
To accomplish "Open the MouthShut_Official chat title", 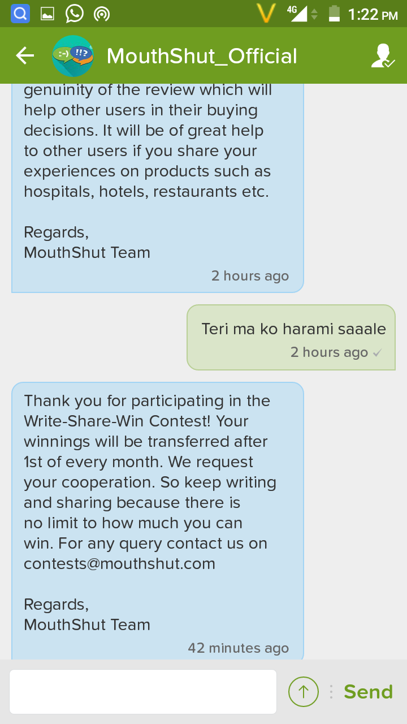I will click(202, 56).
